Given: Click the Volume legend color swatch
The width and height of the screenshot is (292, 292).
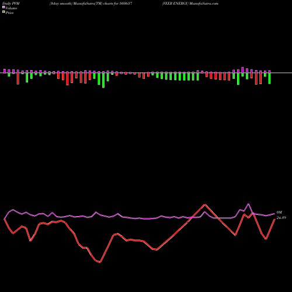Looking at the screenshot, I should pyautogui.click(x=4, y=7).
